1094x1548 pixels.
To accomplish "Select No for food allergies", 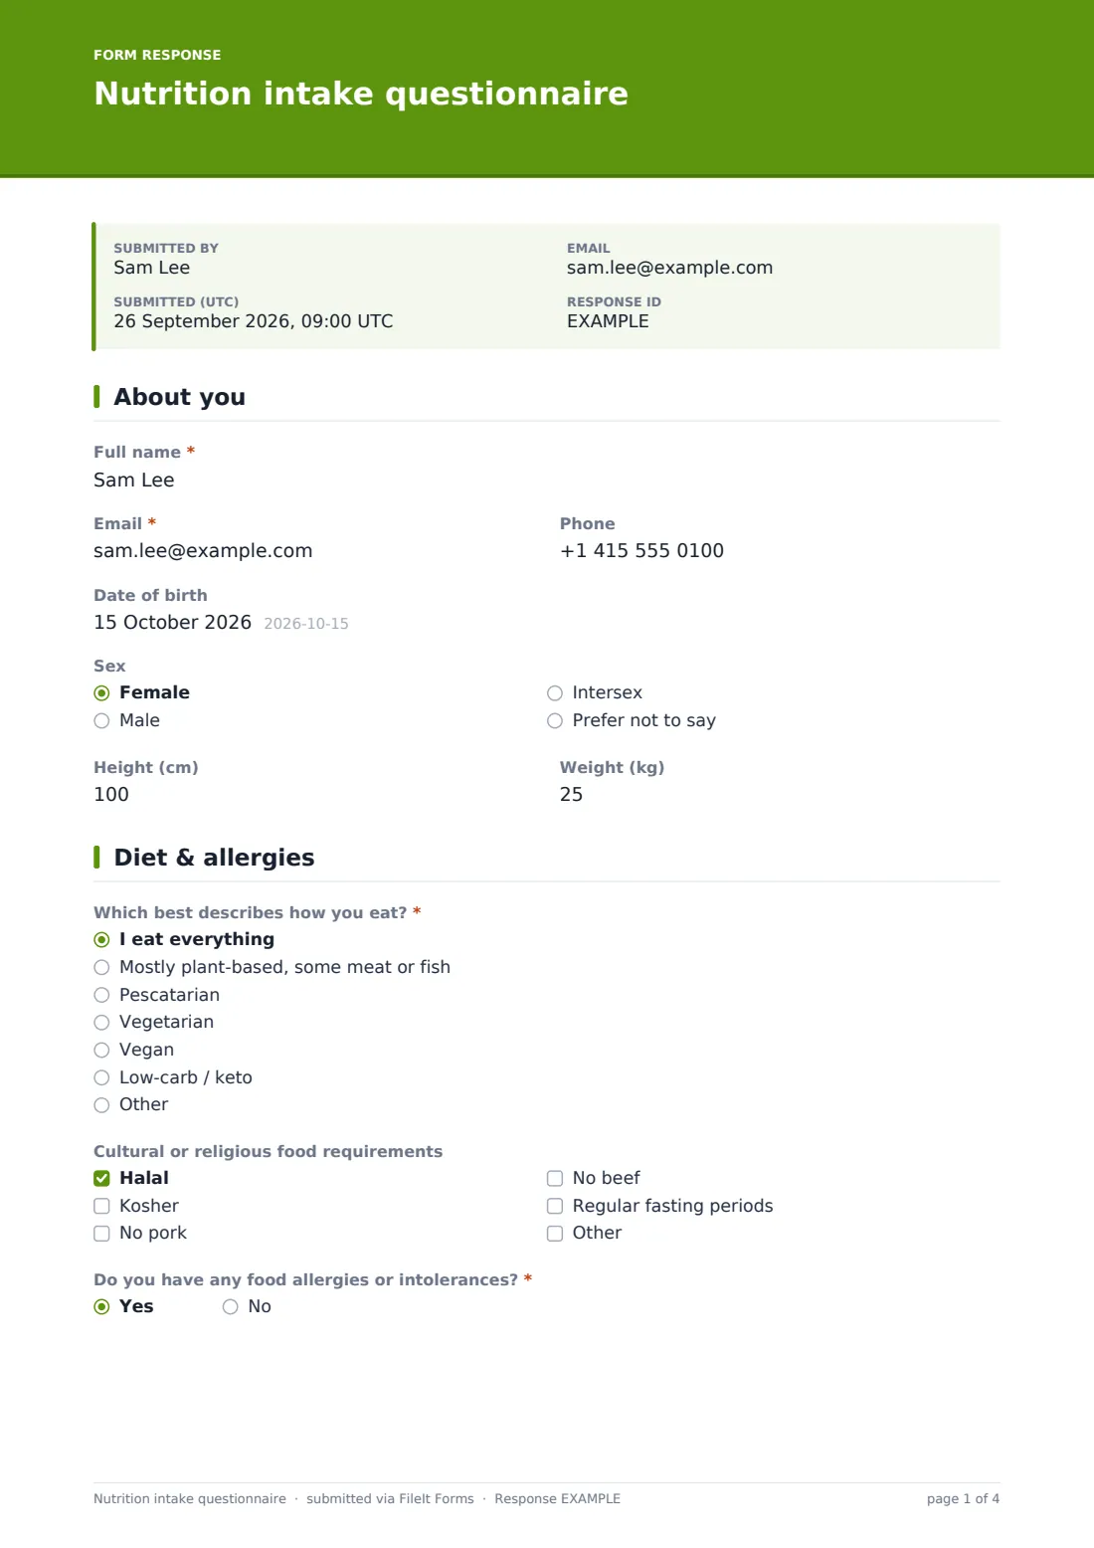I will tap(230, 1307).
